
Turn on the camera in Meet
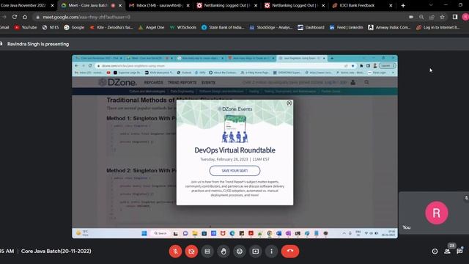(191, 252)
